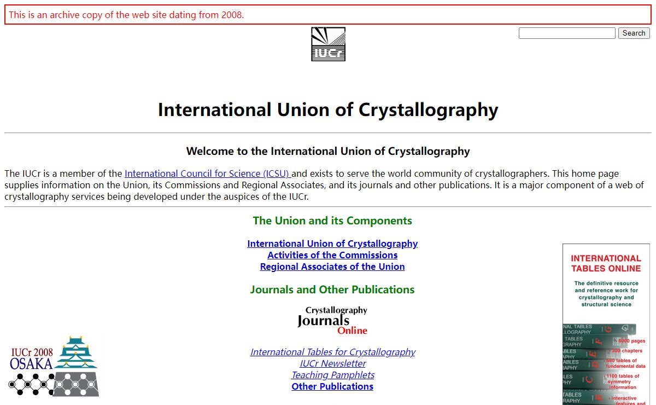Open the International Tables Online banner
Screen dimensions: 656x405
(606, 325)
